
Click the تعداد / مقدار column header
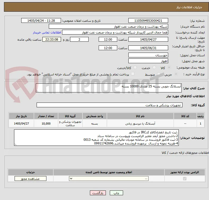[x=46, y=116]
